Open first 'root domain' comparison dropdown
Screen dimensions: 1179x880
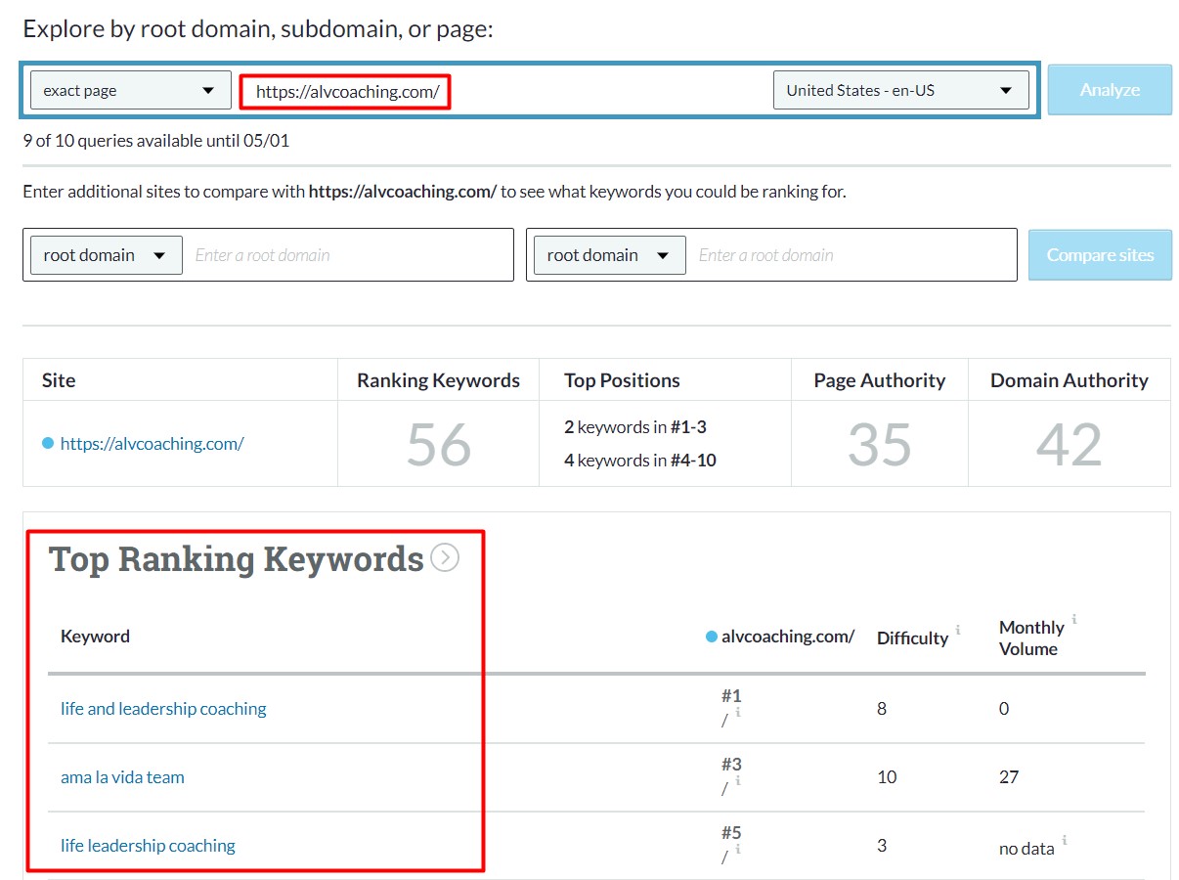click(x=107, y=255)
